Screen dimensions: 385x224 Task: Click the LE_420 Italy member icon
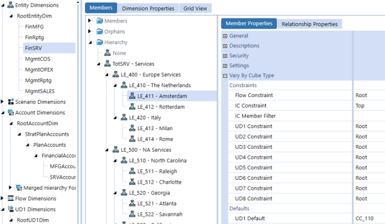(124, 118)
